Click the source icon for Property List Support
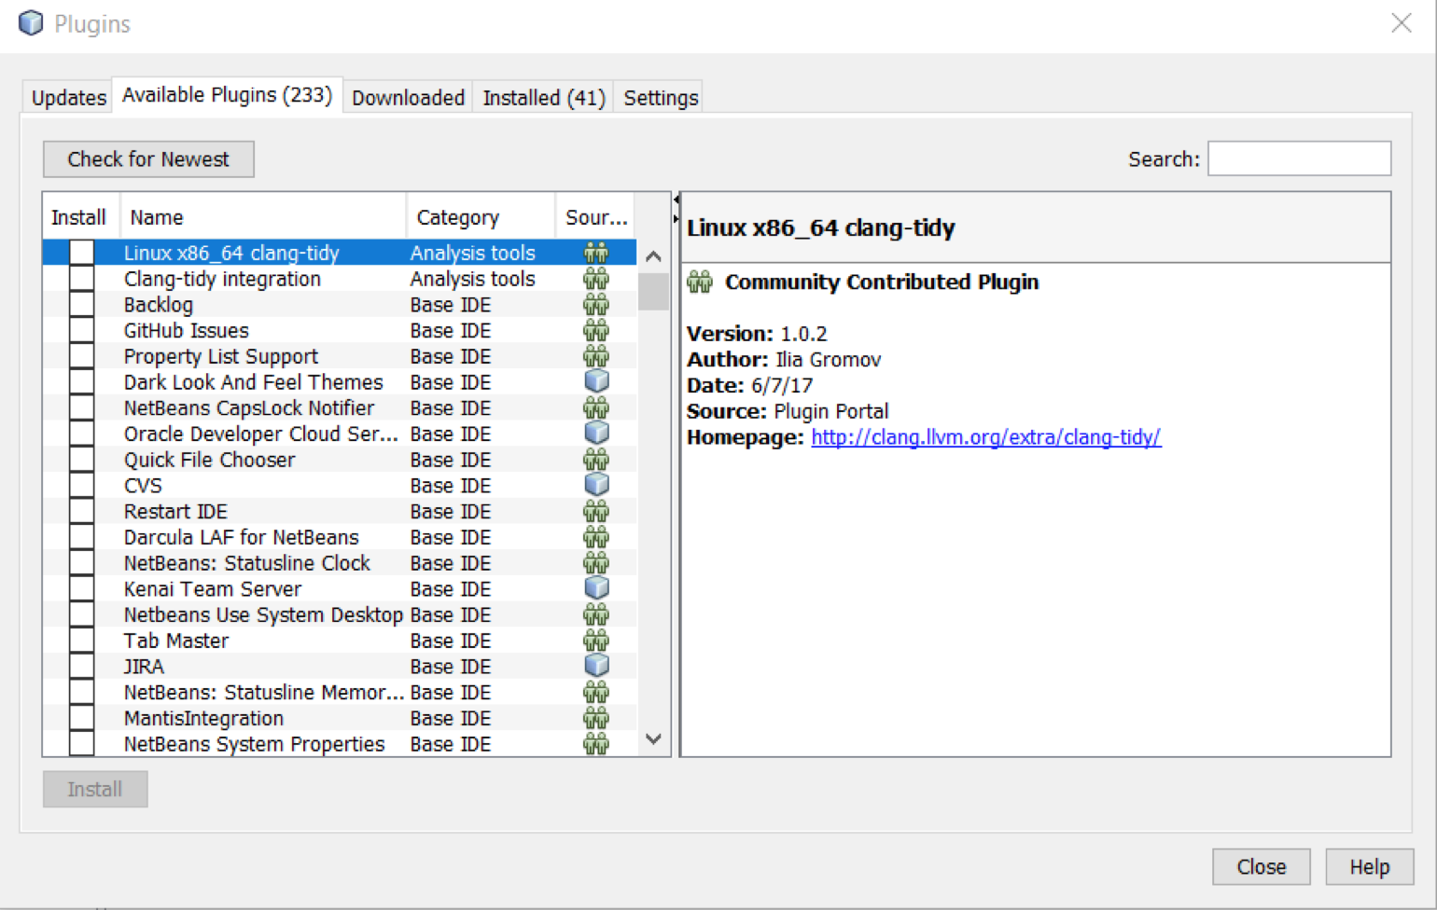 coord(596,356)
